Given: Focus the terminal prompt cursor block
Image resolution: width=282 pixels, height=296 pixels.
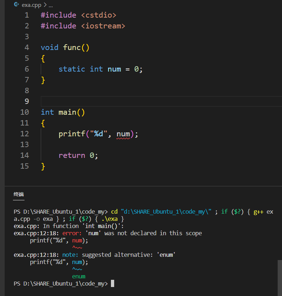Looking at the screenshot, I should (x=112, y=283).
